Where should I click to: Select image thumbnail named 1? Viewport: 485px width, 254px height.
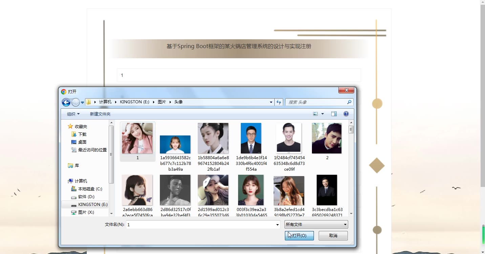138,142
